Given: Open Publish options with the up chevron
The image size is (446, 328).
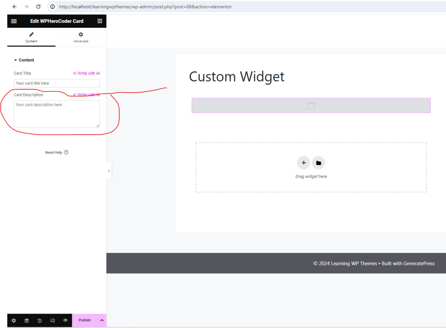Looking at the screenshot, I should 101,320.
